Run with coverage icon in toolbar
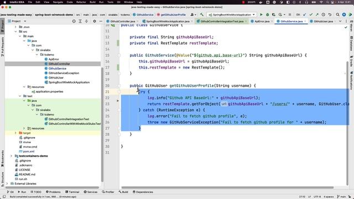The image size is (354, 199). coord(274,15)
